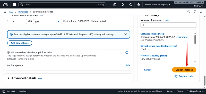Click the Summary scrollbar up arrow

pos(195,33)
